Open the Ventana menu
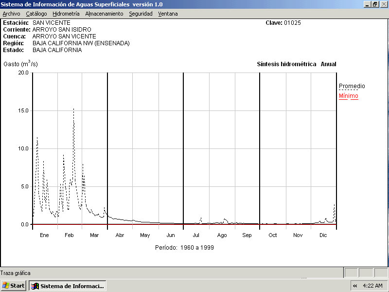Screen dimensions: 389x292 pos(168,14)
